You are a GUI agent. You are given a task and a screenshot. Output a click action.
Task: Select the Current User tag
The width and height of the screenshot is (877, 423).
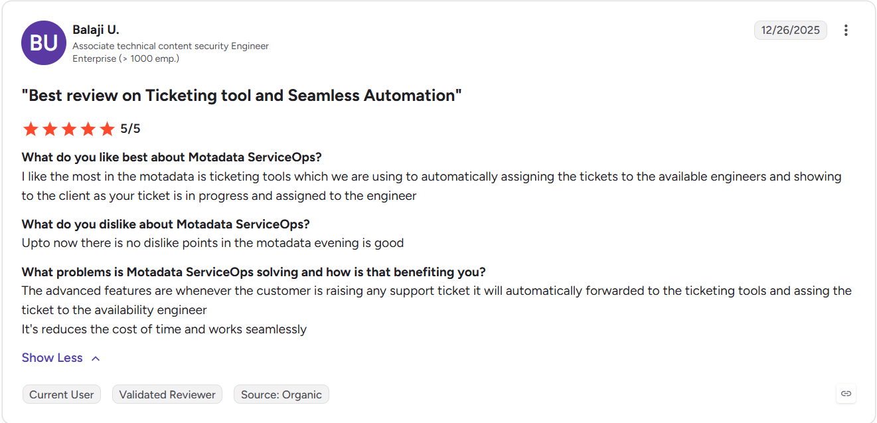pyautogui.click(x=62, y=394)
